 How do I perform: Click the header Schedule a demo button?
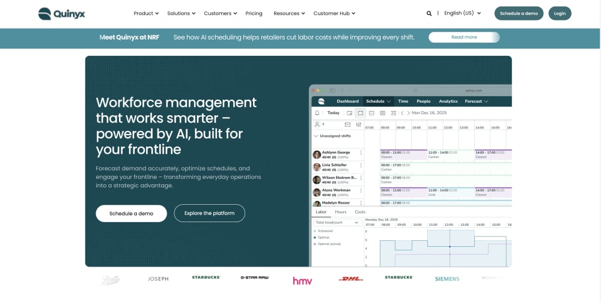coord(519,13)
